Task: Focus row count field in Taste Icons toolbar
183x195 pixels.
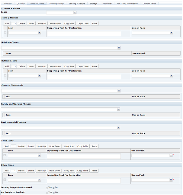Action: [13, 146]
